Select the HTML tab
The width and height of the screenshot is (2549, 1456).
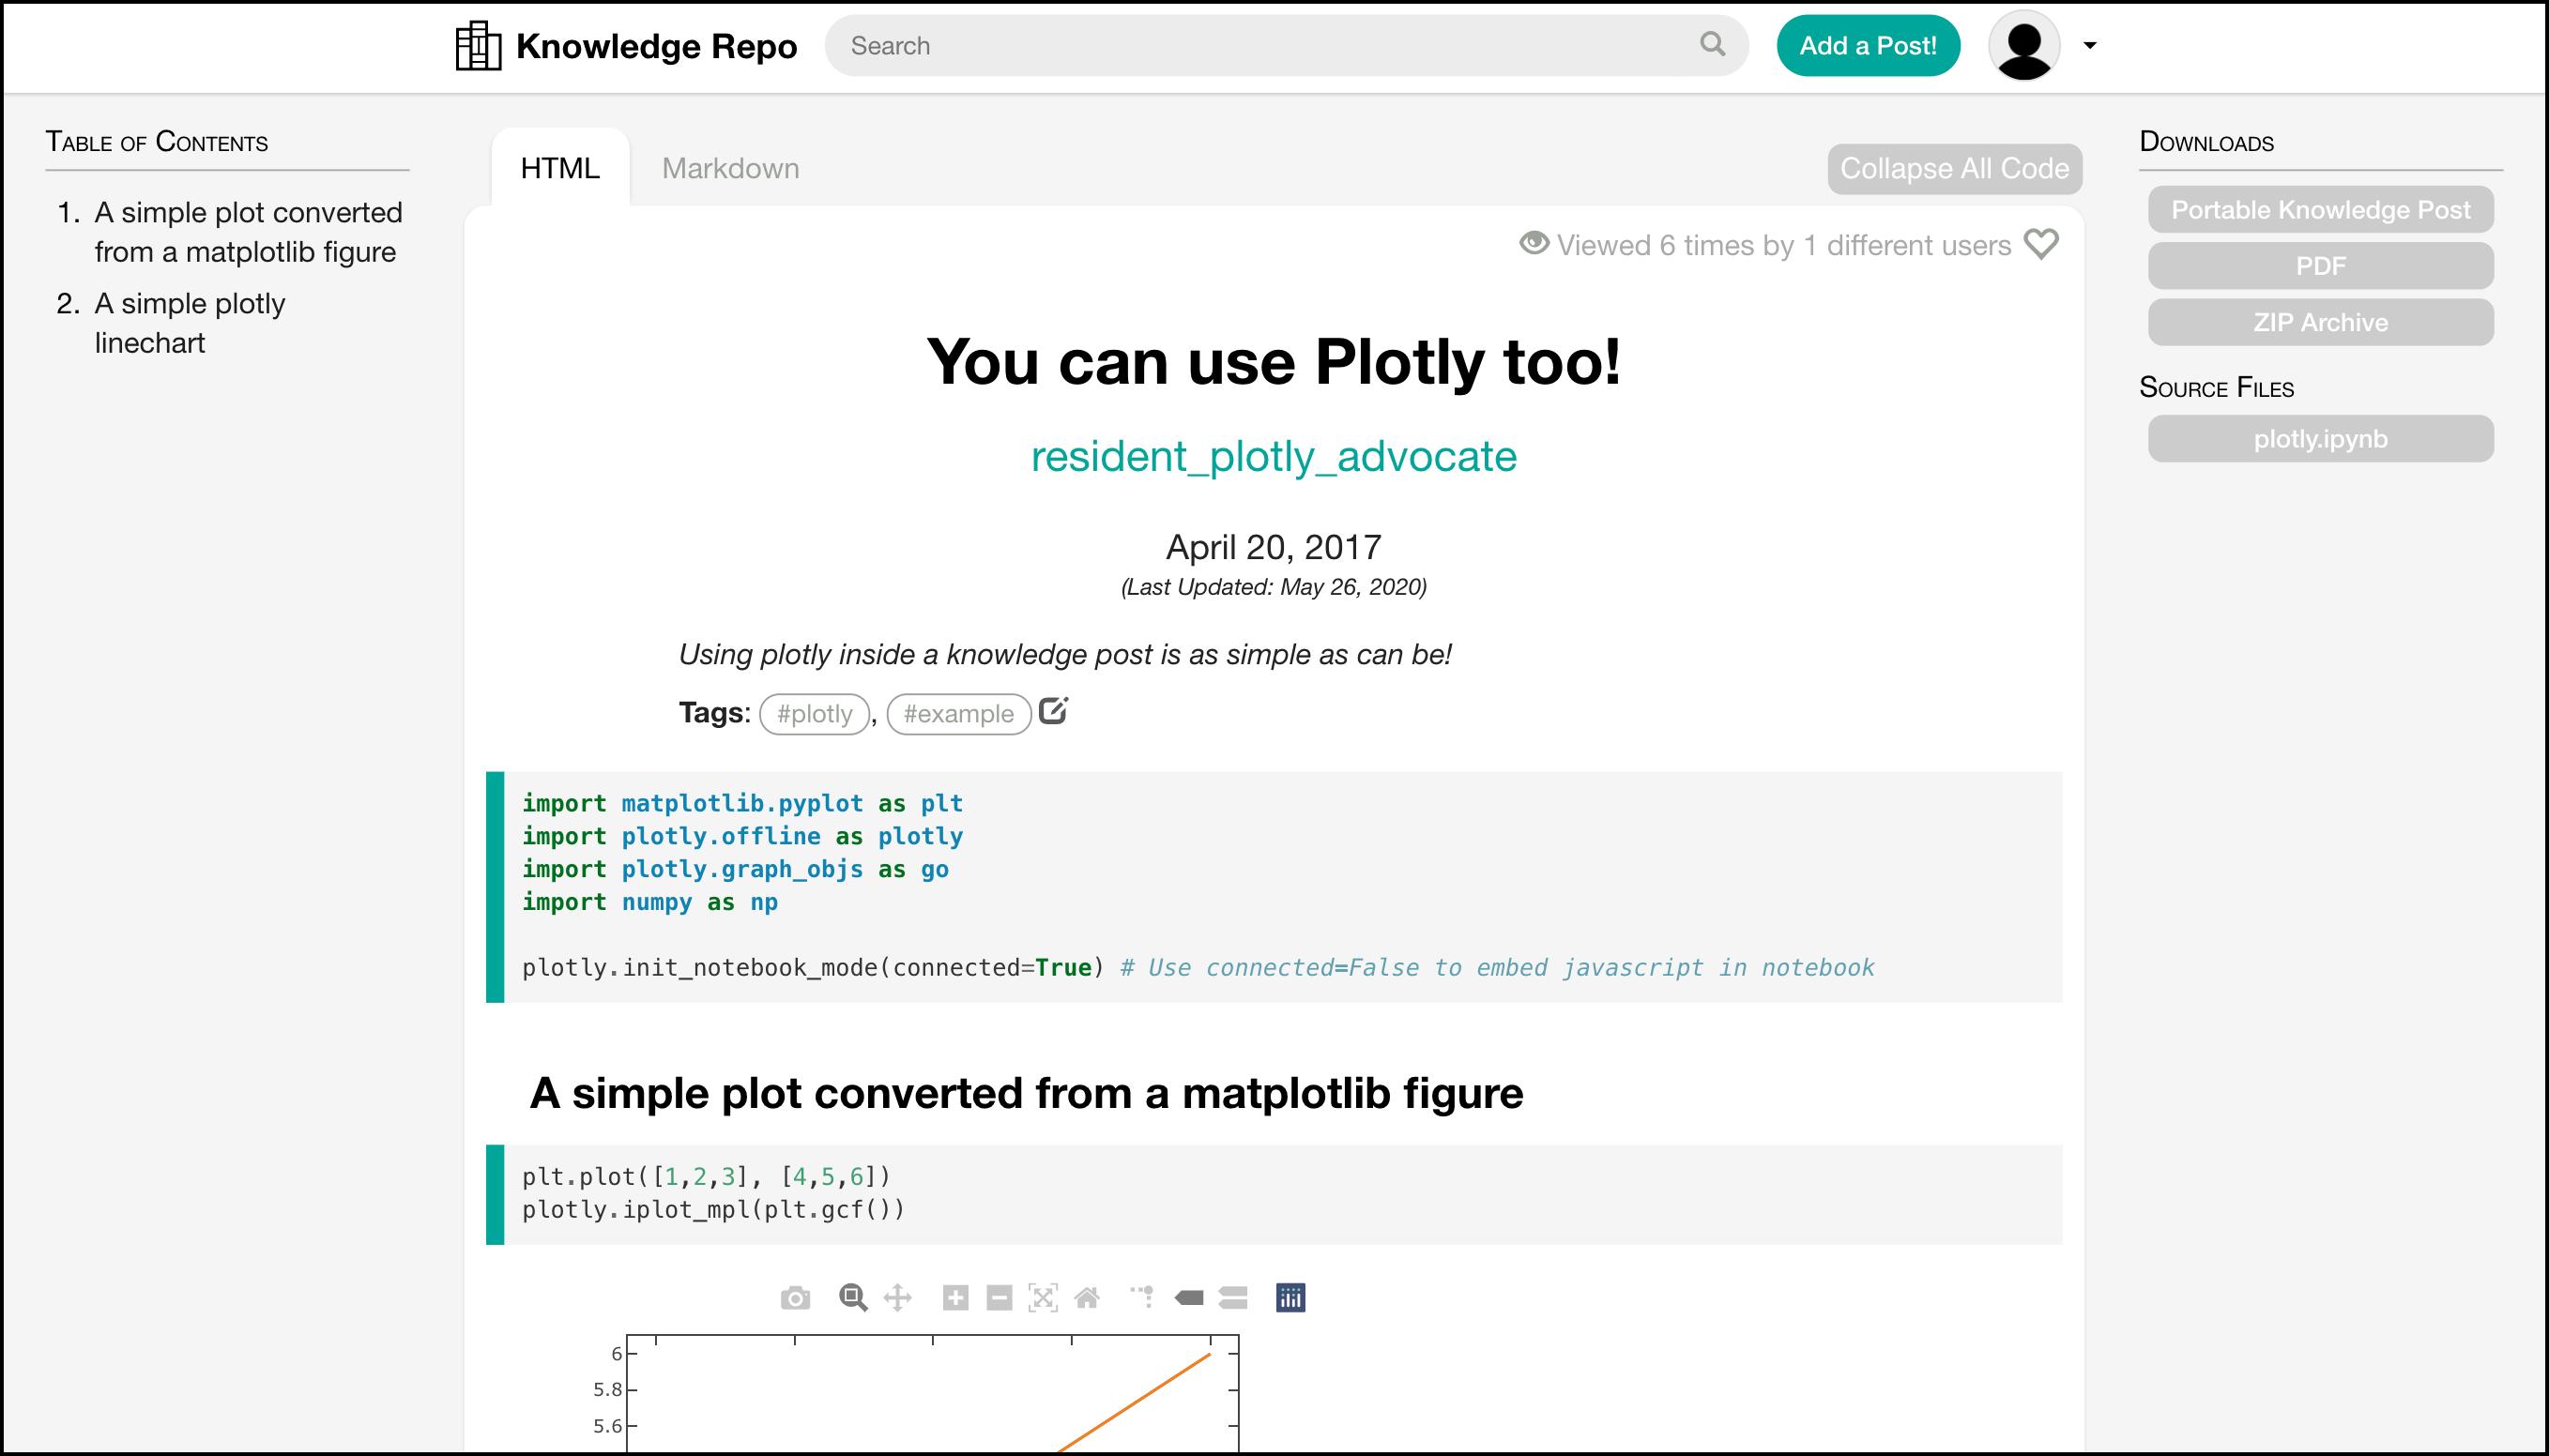point(559,168)
